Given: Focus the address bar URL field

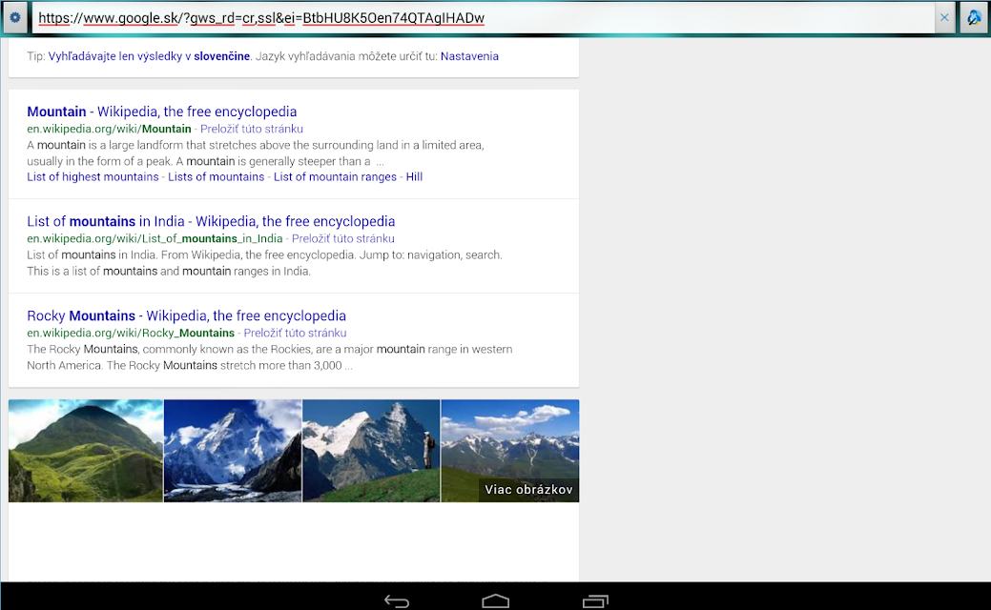Looking at the screenshot, I should [x=484, y=18].
